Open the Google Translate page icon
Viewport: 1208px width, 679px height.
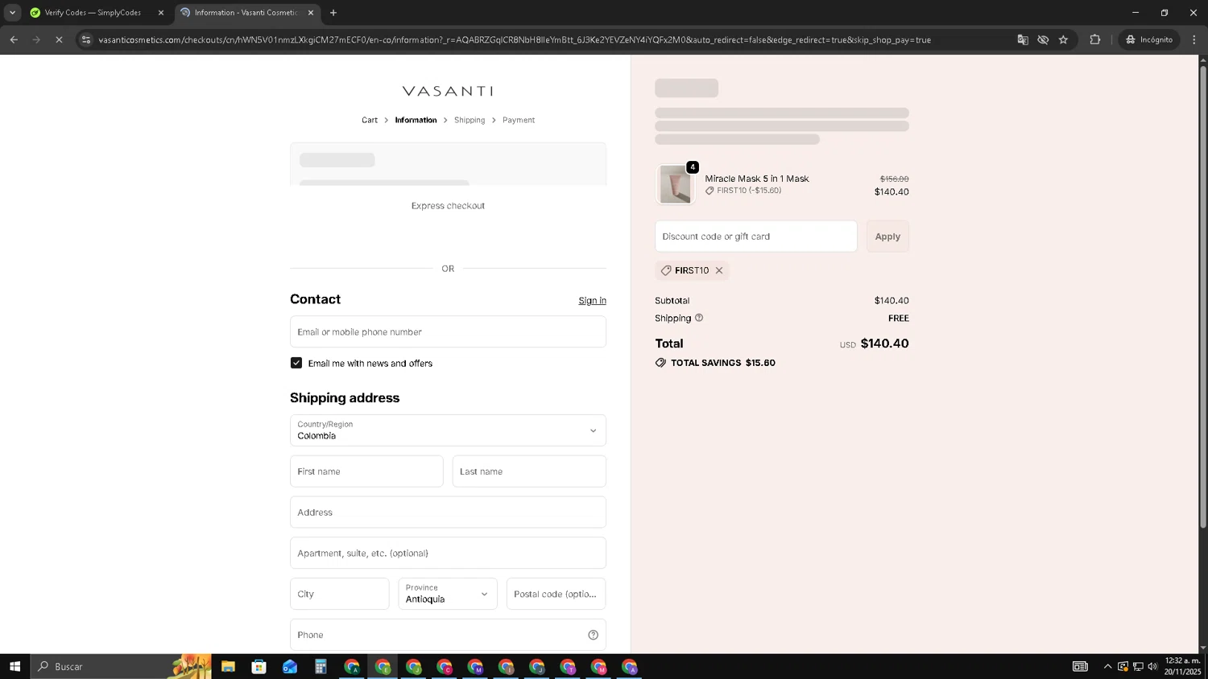point(1023,39)
